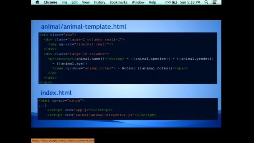The width and height of the screenshot is (254, 143).
Task: Click the img ng-src animal.img line
Action: point(81,44)
